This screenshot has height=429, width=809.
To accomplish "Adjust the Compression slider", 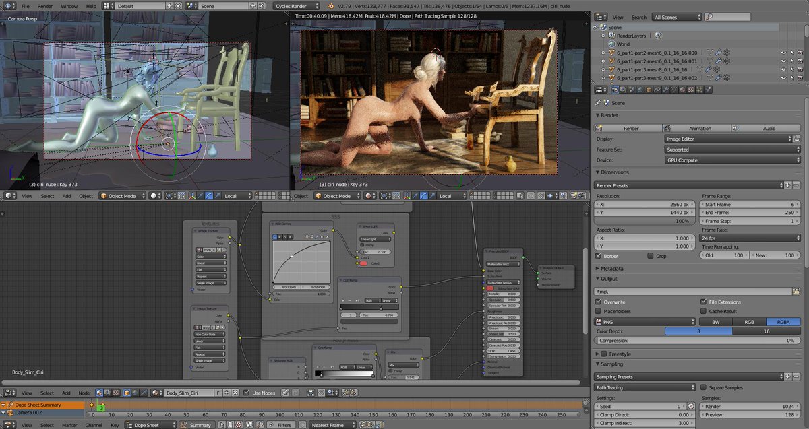I will [x=696, y=341].
